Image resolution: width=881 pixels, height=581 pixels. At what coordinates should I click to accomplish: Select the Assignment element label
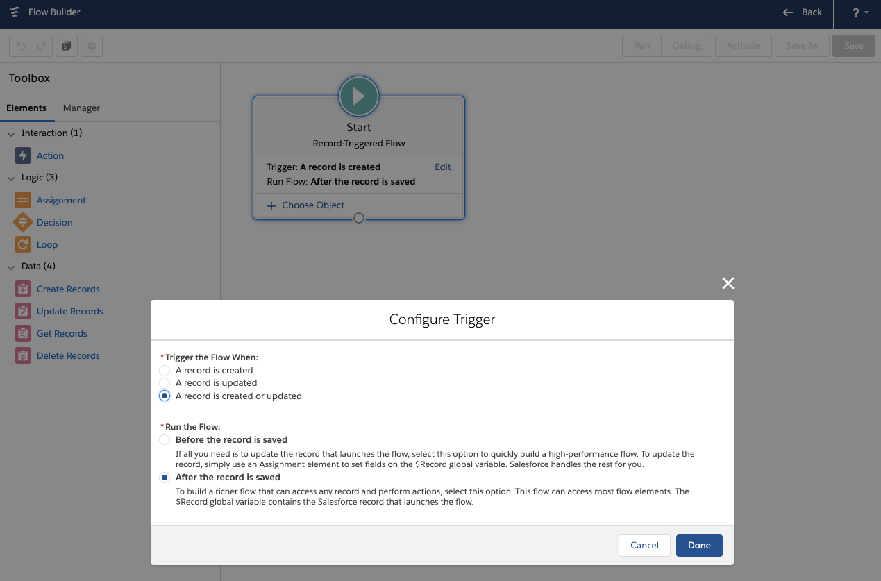(61, 201)
